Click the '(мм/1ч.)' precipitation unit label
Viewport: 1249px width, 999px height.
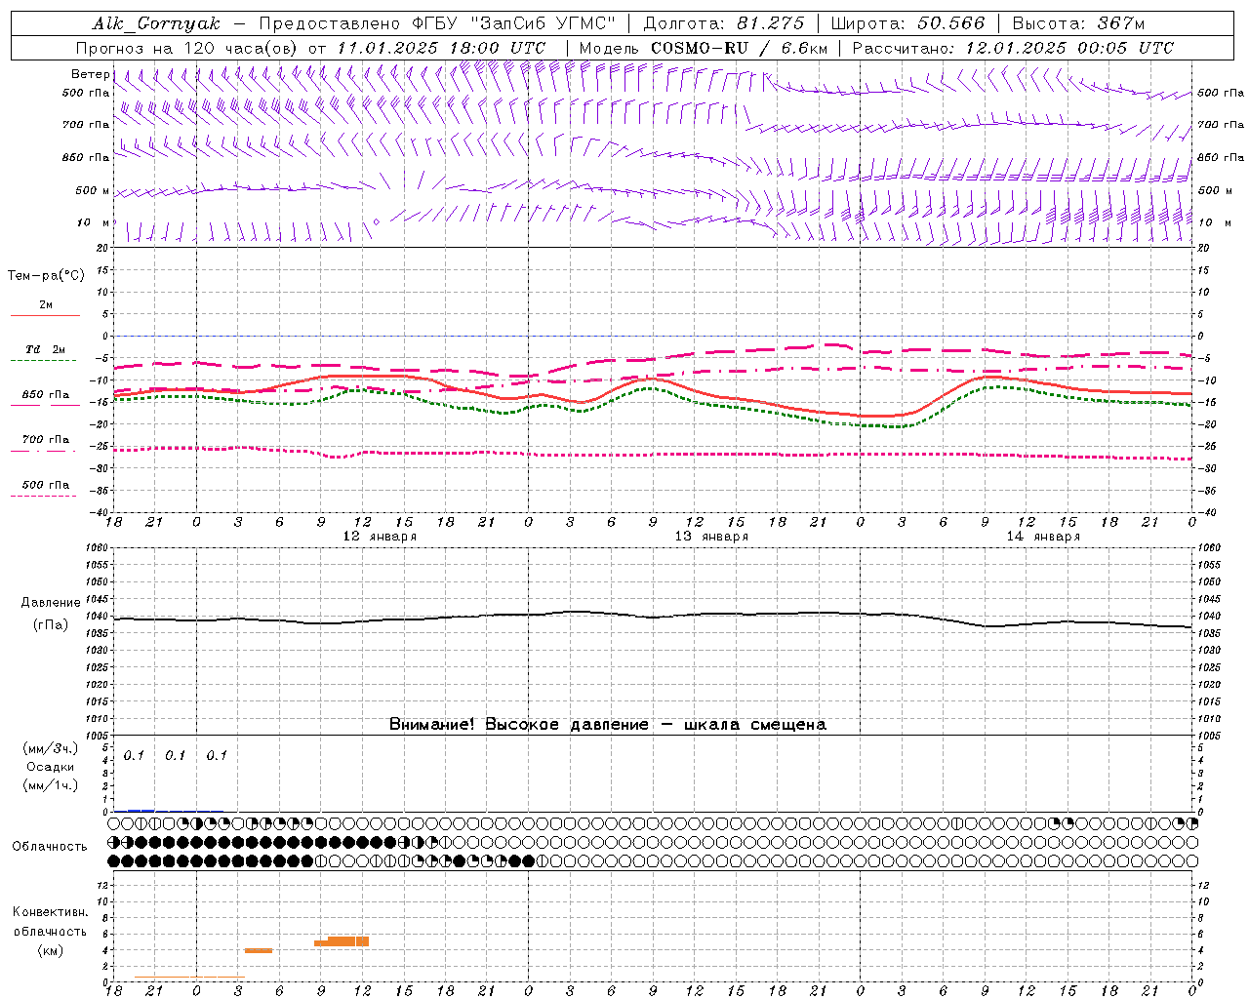51,785
